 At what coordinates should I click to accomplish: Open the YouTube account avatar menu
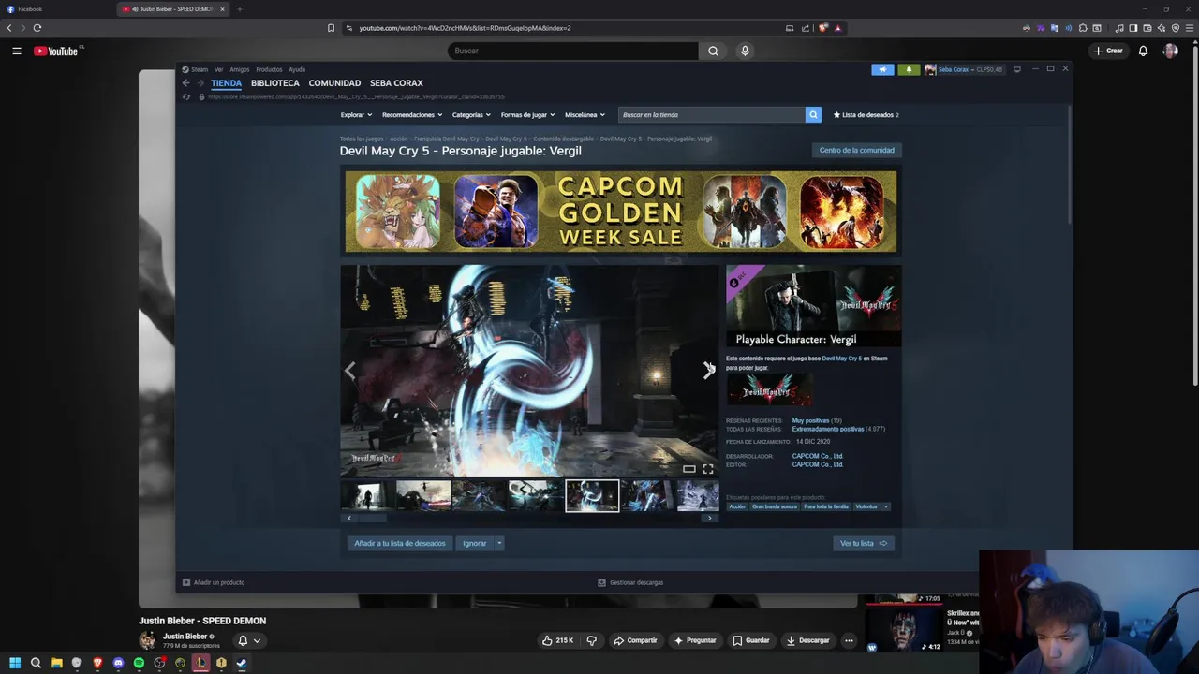click(1170, 51)
